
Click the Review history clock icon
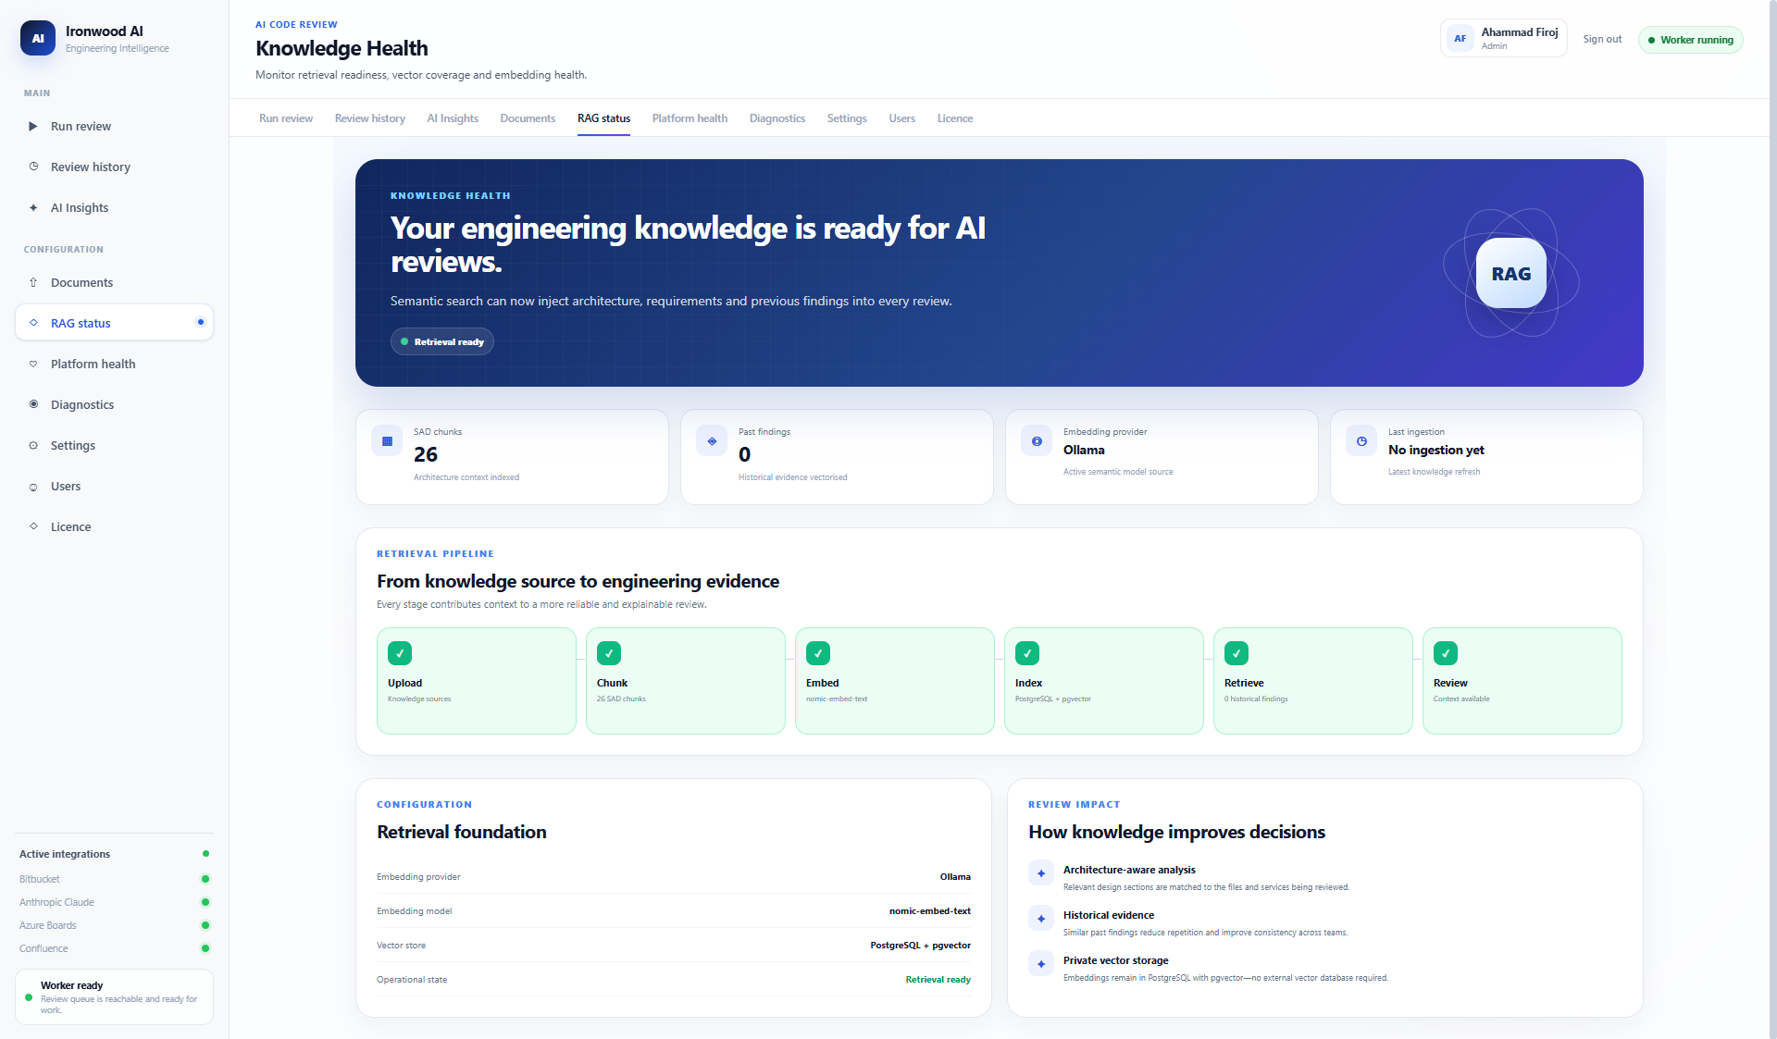[33, 167]
